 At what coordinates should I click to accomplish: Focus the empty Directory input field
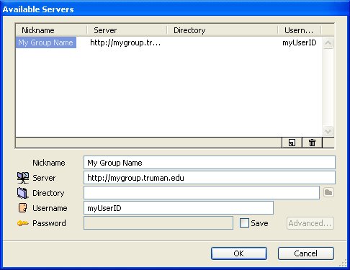pos(202,192)
